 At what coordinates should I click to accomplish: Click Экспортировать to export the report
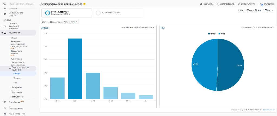225,4
